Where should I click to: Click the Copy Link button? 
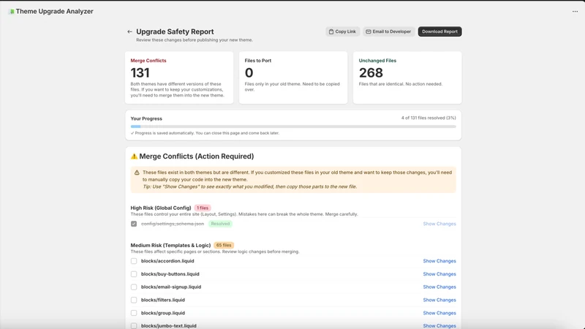tap(342, 31)
